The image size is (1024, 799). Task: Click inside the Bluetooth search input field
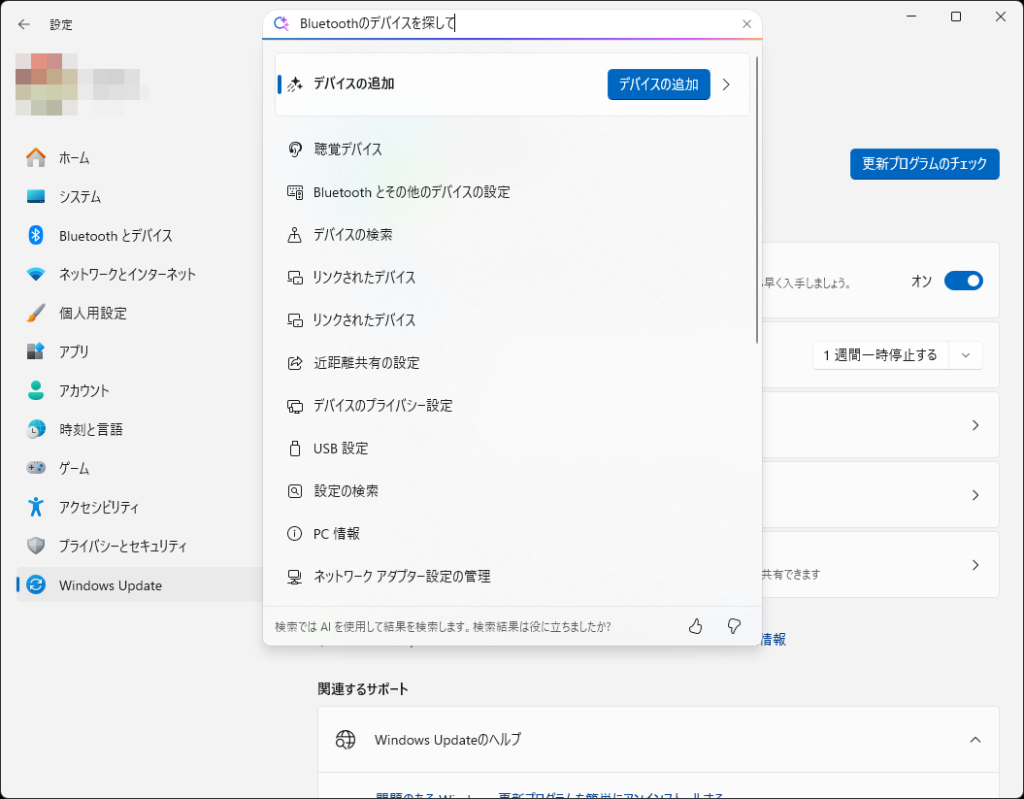click(505, 23)
